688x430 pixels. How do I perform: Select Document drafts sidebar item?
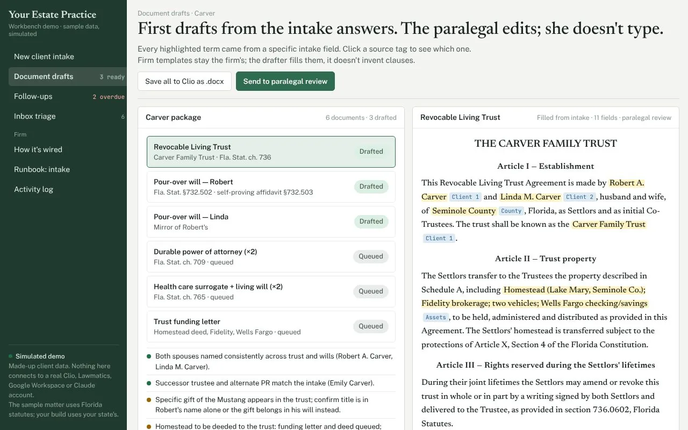(67, 76)
